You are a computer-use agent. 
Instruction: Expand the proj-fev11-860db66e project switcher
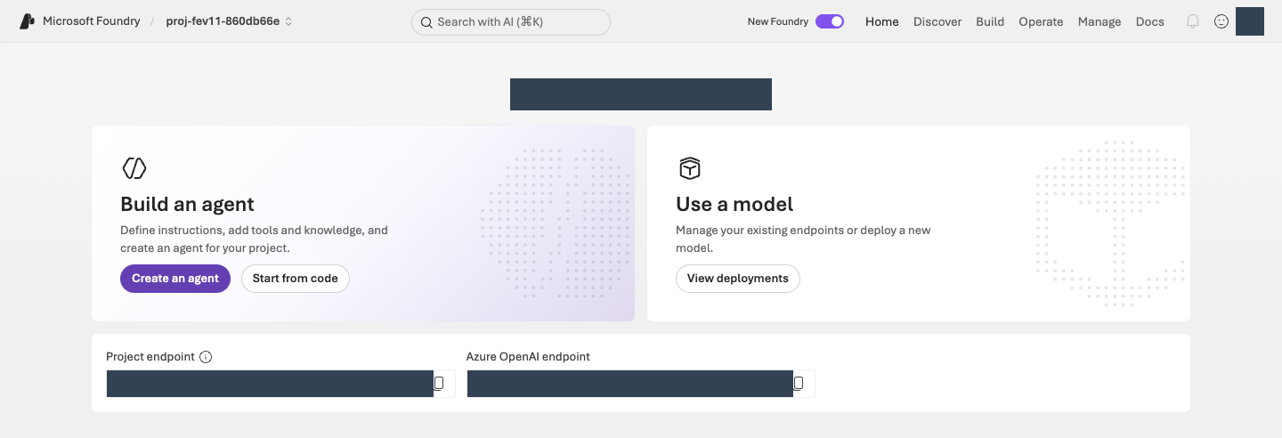229,21
